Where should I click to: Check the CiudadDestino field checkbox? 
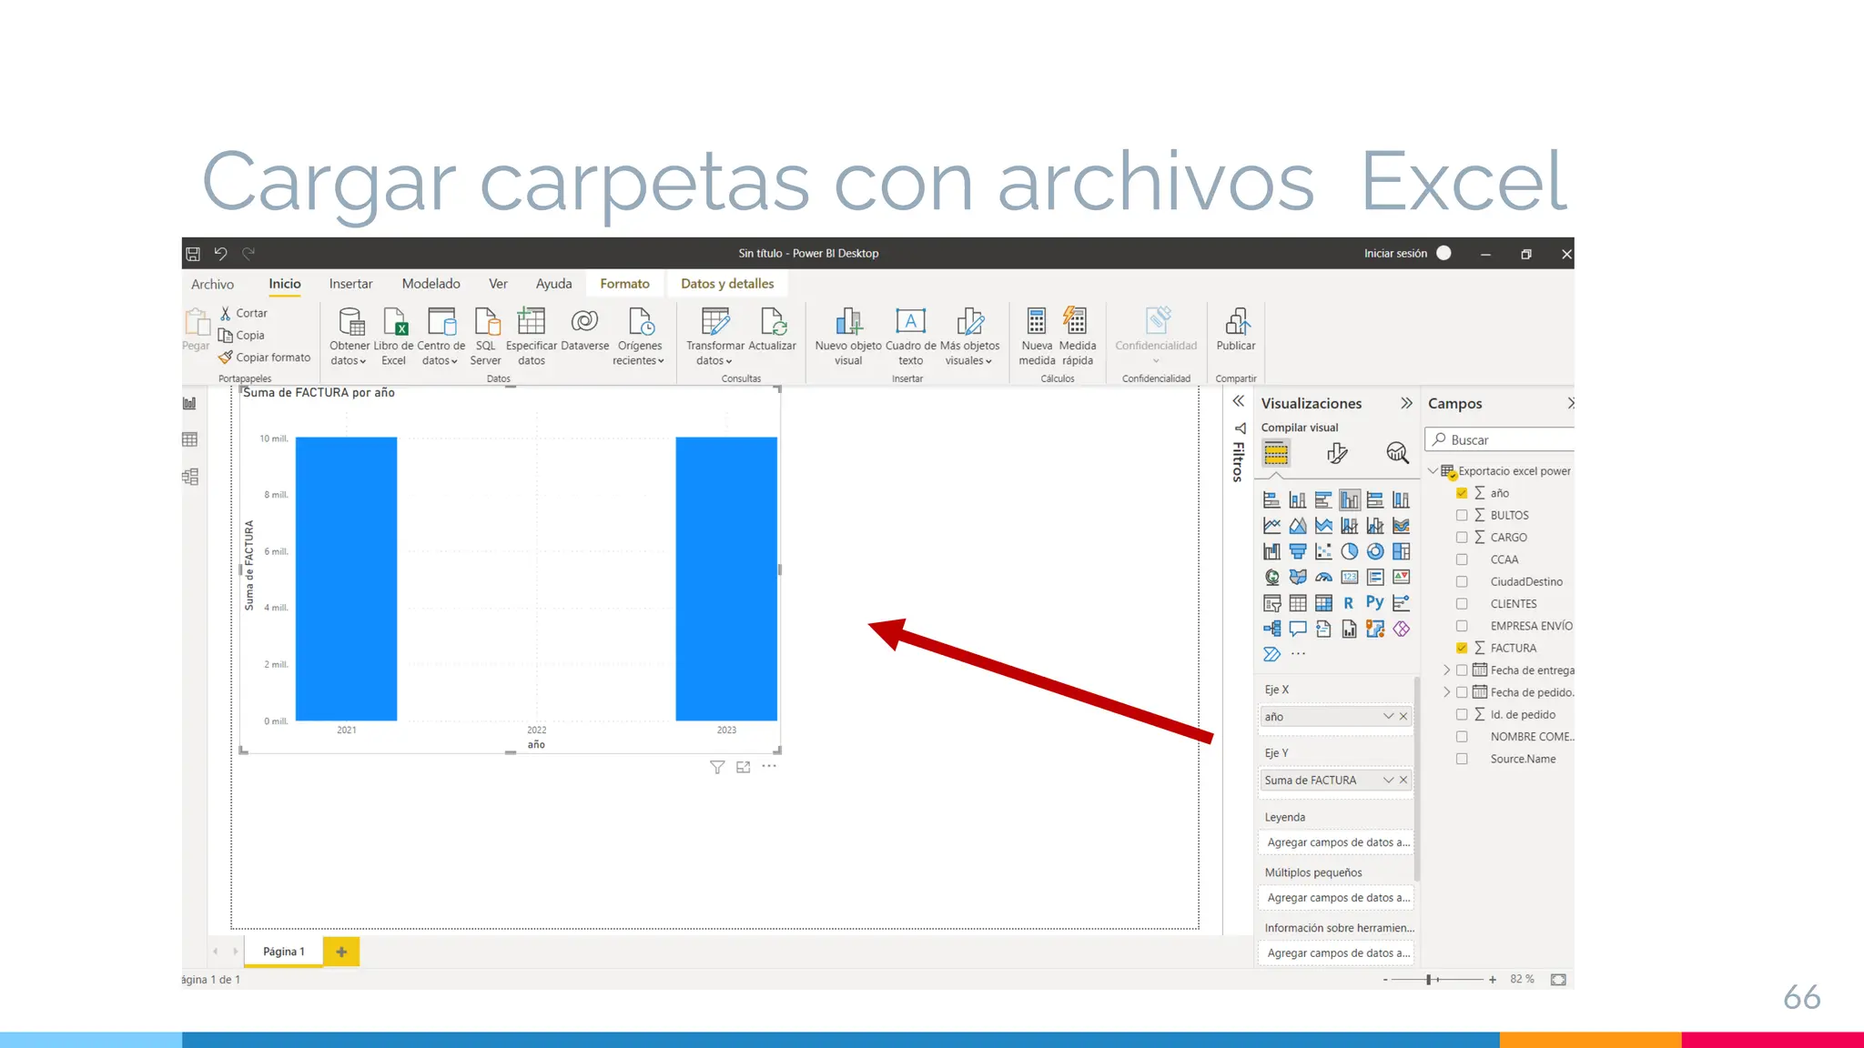click(1462, 581)
